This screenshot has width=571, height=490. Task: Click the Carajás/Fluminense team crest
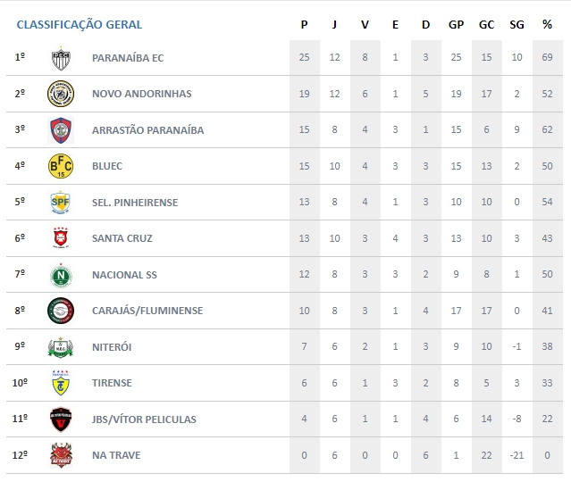point(60,311)
